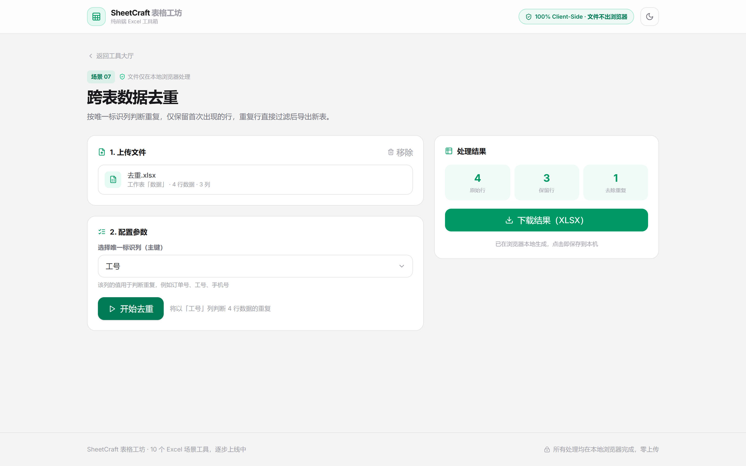Click the 原始行 count card

coord(477,183)
